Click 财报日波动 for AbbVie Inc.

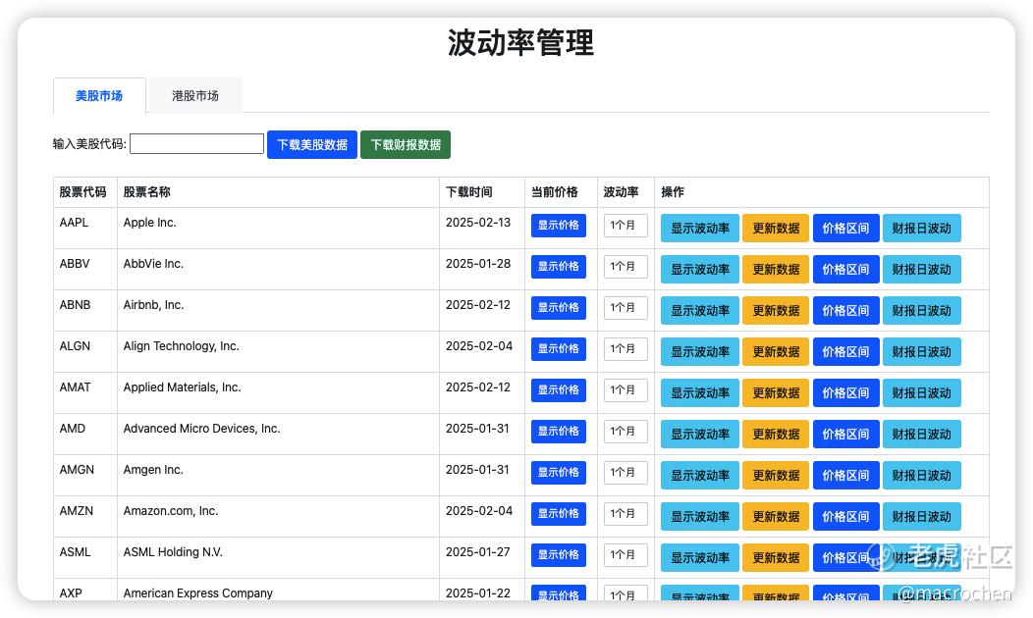tap(922, 269)
